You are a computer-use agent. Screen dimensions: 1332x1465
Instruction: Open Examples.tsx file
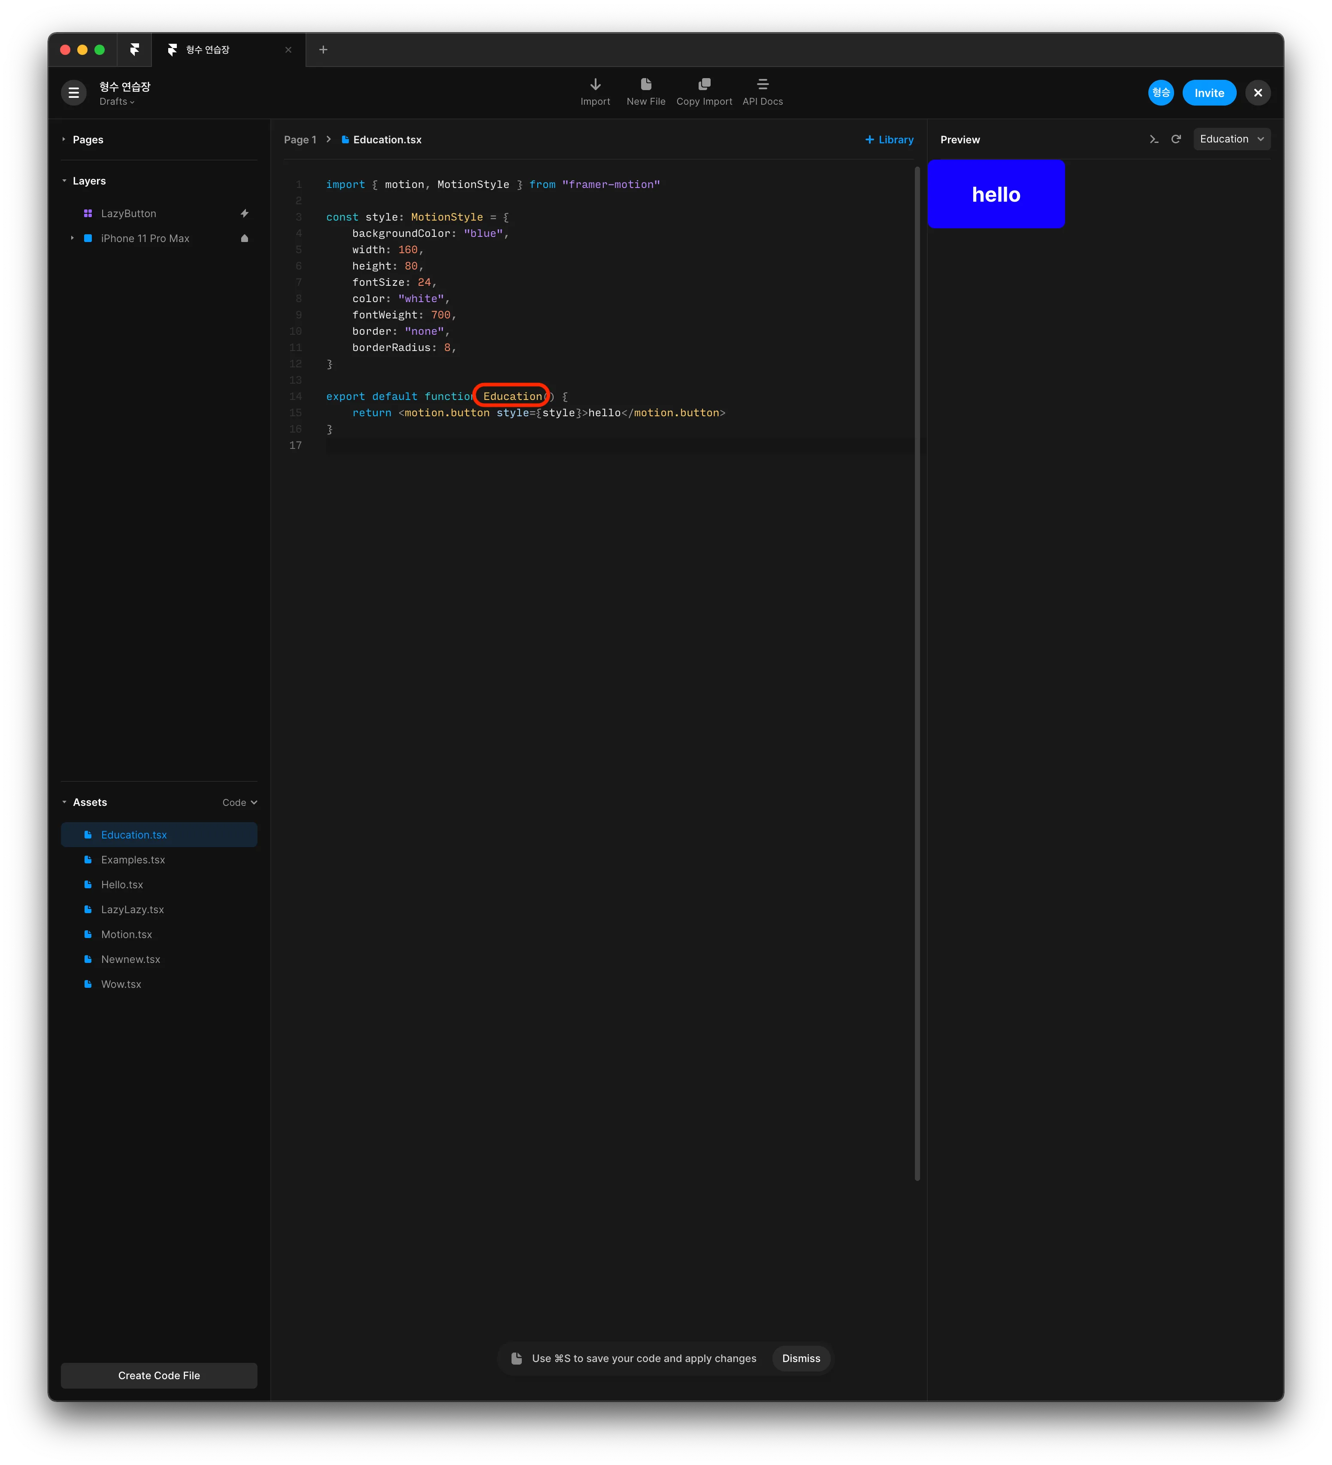tap(159, 859)
